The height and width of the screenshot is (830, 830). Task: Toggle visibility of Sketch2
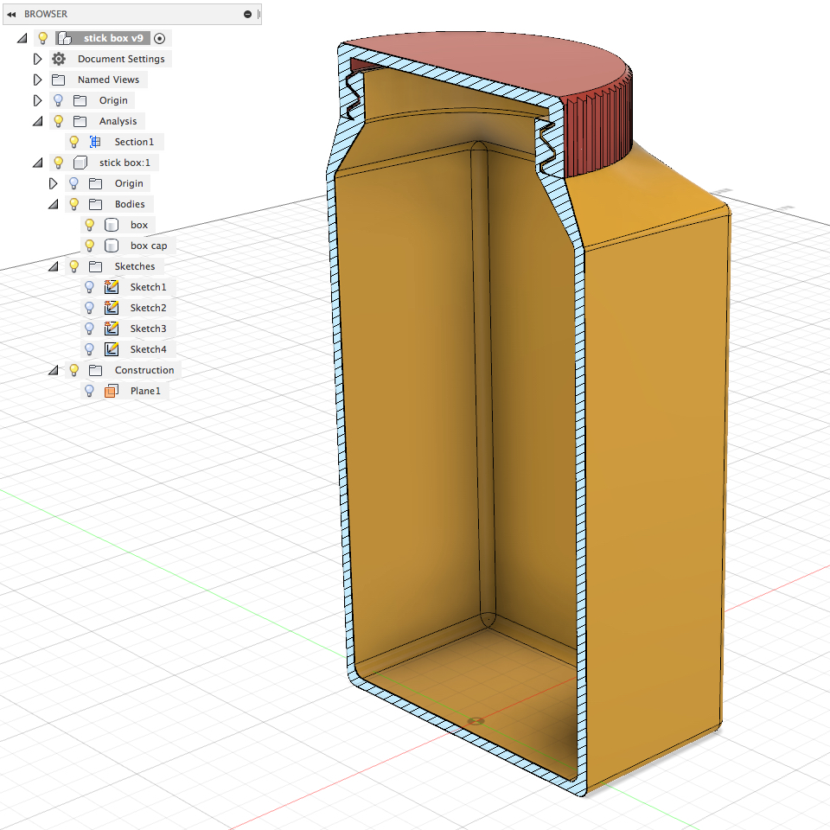pyautogui.click(x=89, y=307)
